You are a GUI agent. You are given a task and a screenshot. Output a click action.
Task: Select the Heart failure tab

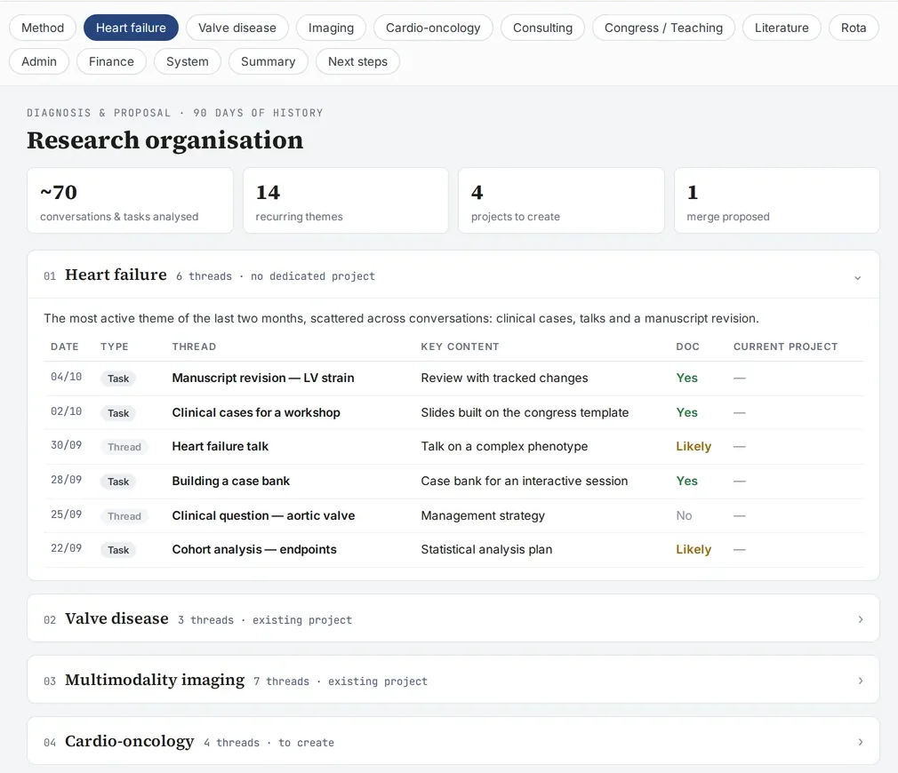click(x=131, y=28)
